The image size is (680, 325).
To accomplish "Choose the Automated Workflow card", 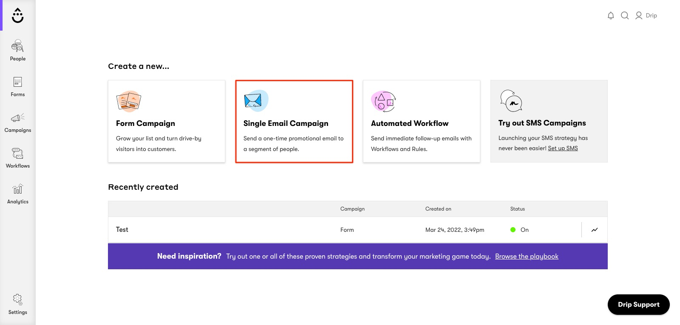I will point(422,121).
